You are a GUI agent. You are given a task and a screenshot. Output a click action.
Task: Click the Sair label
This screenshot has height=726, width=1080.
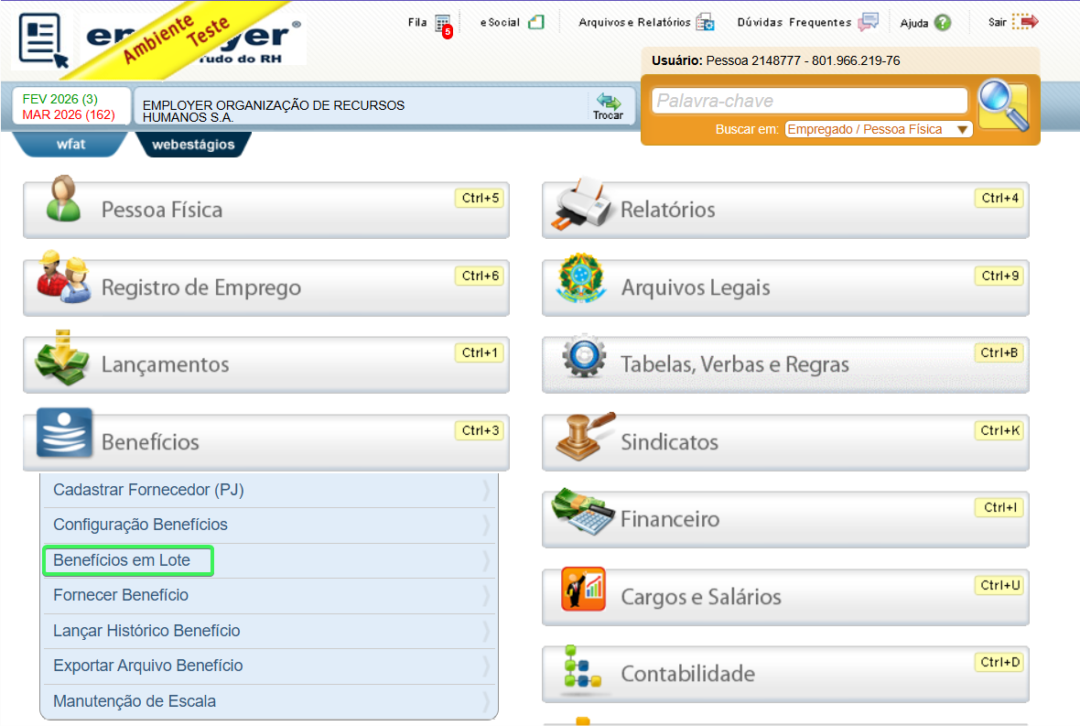point(998,22)
